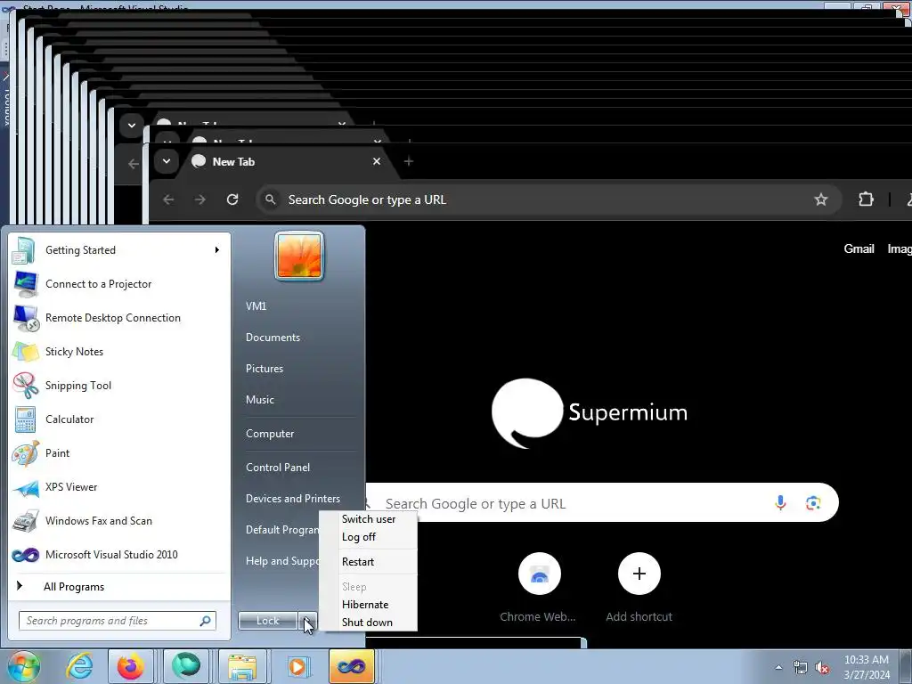Image resolution: width=912 pixels, height=684 pixels.
Task: Open Help and Support
Action: (x=282, y=561)
